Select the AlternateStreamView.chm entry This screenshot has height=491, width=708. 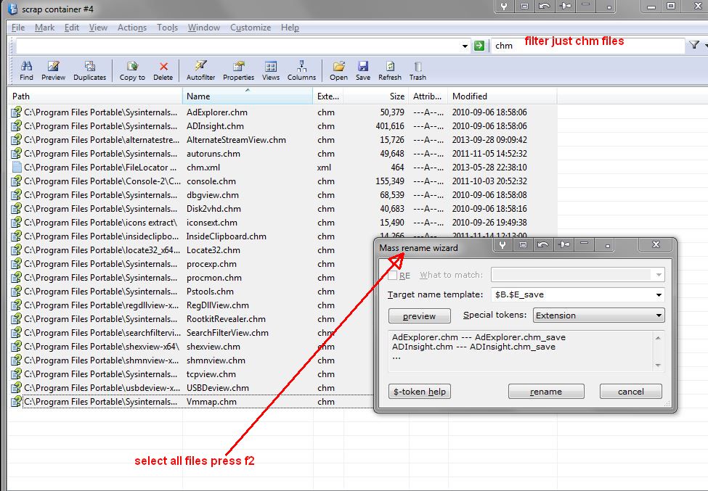coord(236,140)
